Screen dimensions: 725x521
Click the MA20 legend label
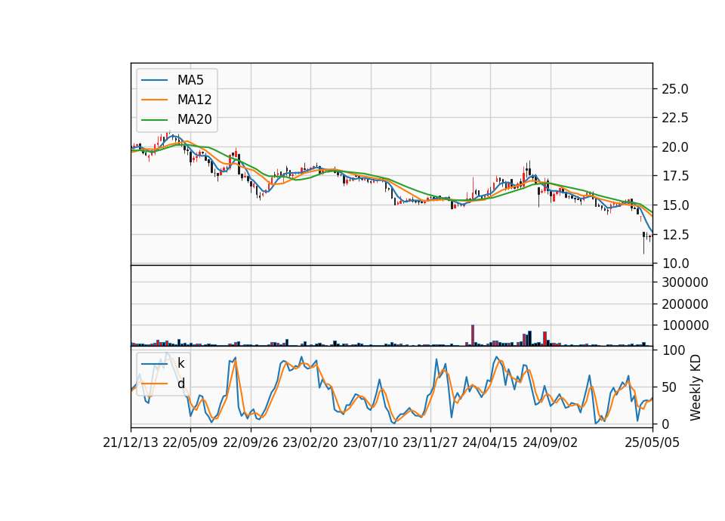194,120
